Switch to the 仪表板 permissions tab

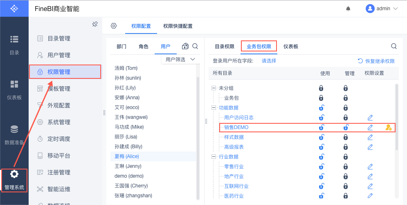pos(291,47)
